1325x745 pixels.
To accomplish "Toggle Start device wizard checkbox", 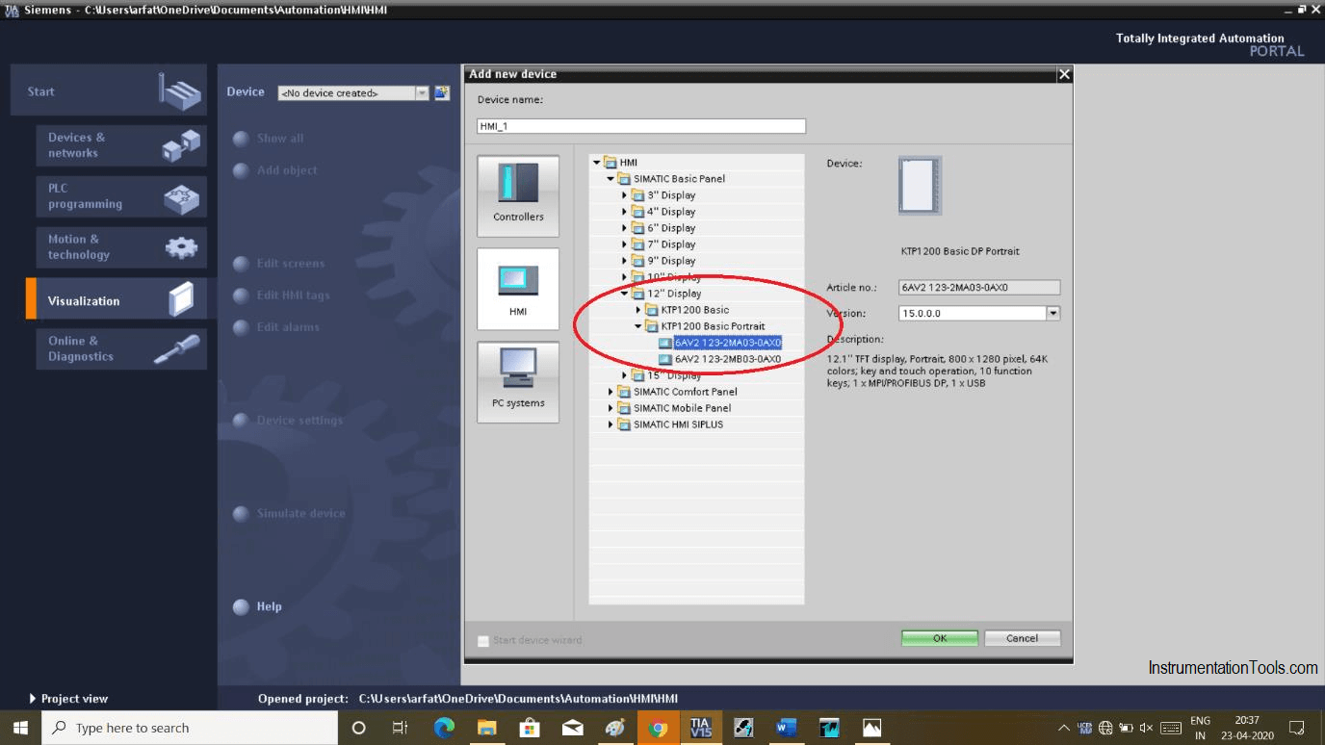I will [x=483, y=640].
